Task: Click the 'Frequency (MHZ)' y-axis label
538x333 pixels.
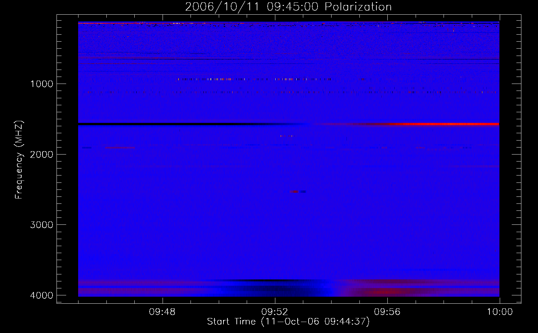Action: pos(19,160)
